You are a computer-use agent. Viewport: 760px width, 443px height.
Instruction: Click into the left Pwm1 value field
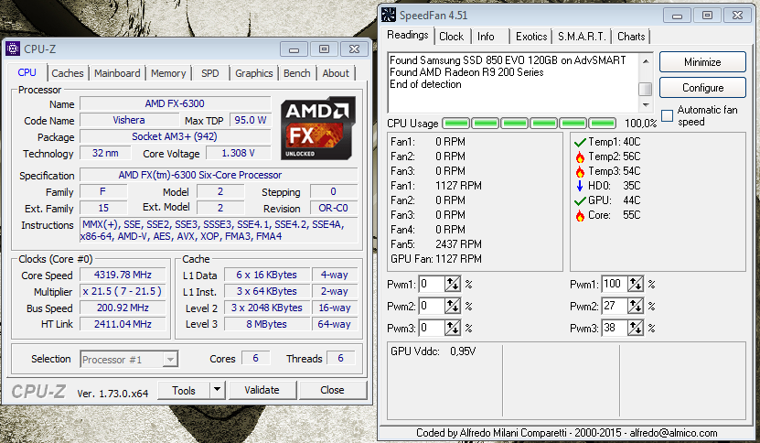(432, 284)
